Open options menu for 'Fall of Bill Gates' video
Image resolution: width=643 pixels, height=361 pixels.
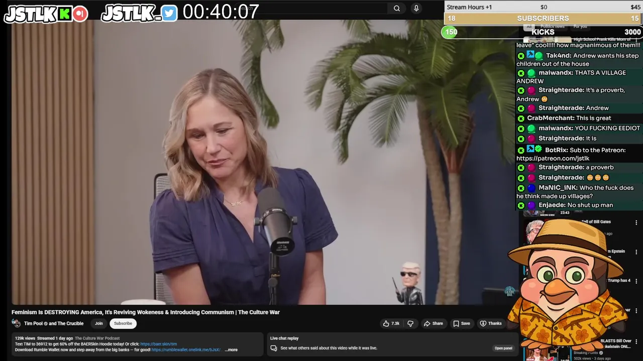click(636, 223)
